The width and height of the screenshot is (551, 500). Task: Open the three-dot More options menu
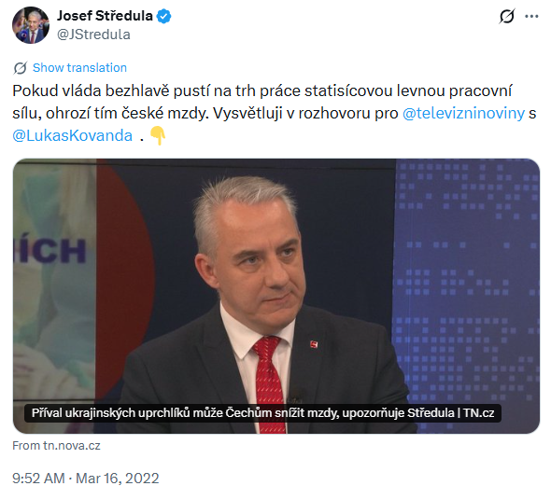[531, 16]
